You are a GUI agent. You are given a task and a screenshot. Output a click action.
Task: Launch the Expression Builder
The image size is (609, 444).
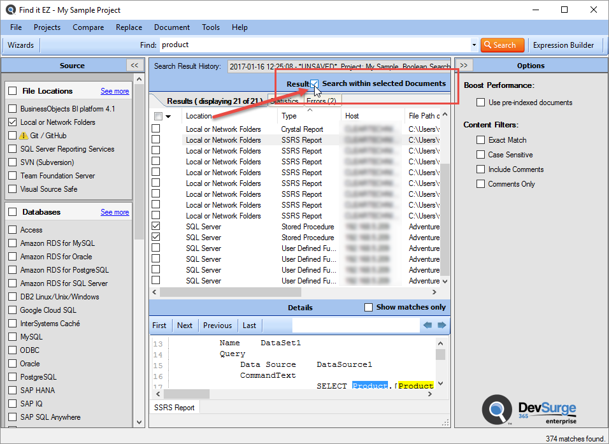563,45
